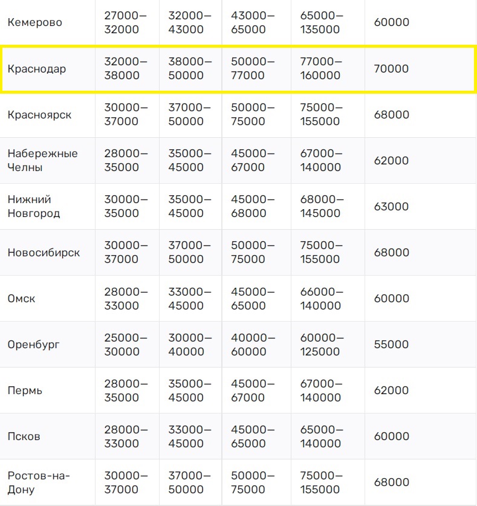Screen dimensions: 477x506
Task: Click the Новосибирск city name
Action: [44, 253]
